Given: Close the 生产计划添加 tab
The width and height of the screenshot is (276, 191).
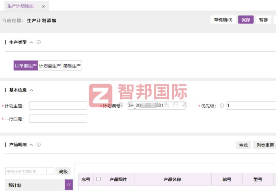Looking at the screenshot, I should click(43, 7).
